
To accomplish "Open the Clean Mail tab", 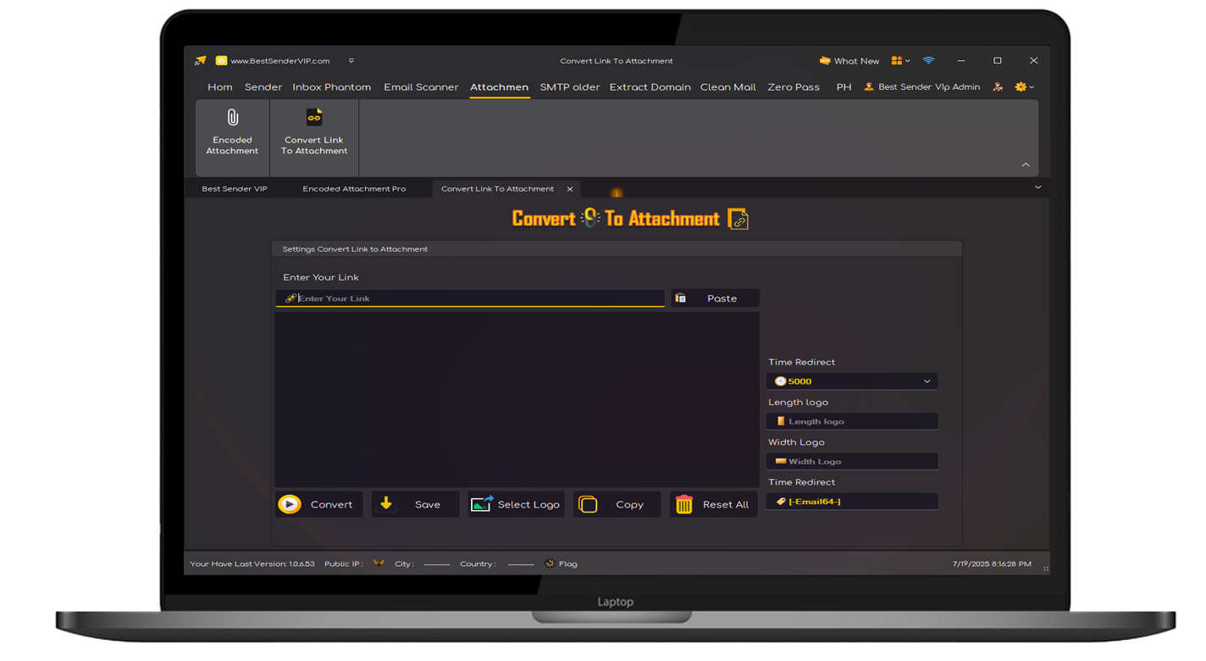I will pyautogui.click(x=728, y=87).
